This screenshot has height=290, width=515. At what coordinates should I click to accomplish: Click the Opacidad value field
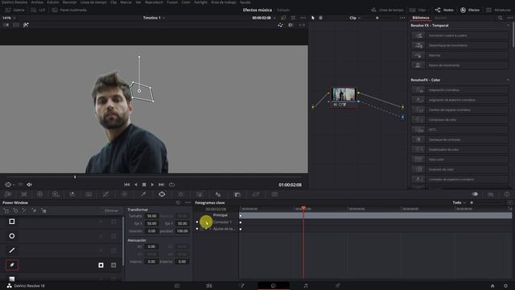point(183,231)
